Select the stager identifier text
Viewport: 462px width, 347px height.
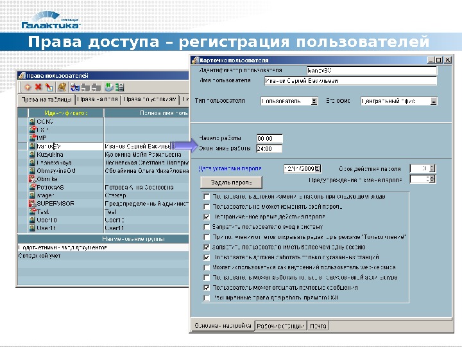coord(46,195)
